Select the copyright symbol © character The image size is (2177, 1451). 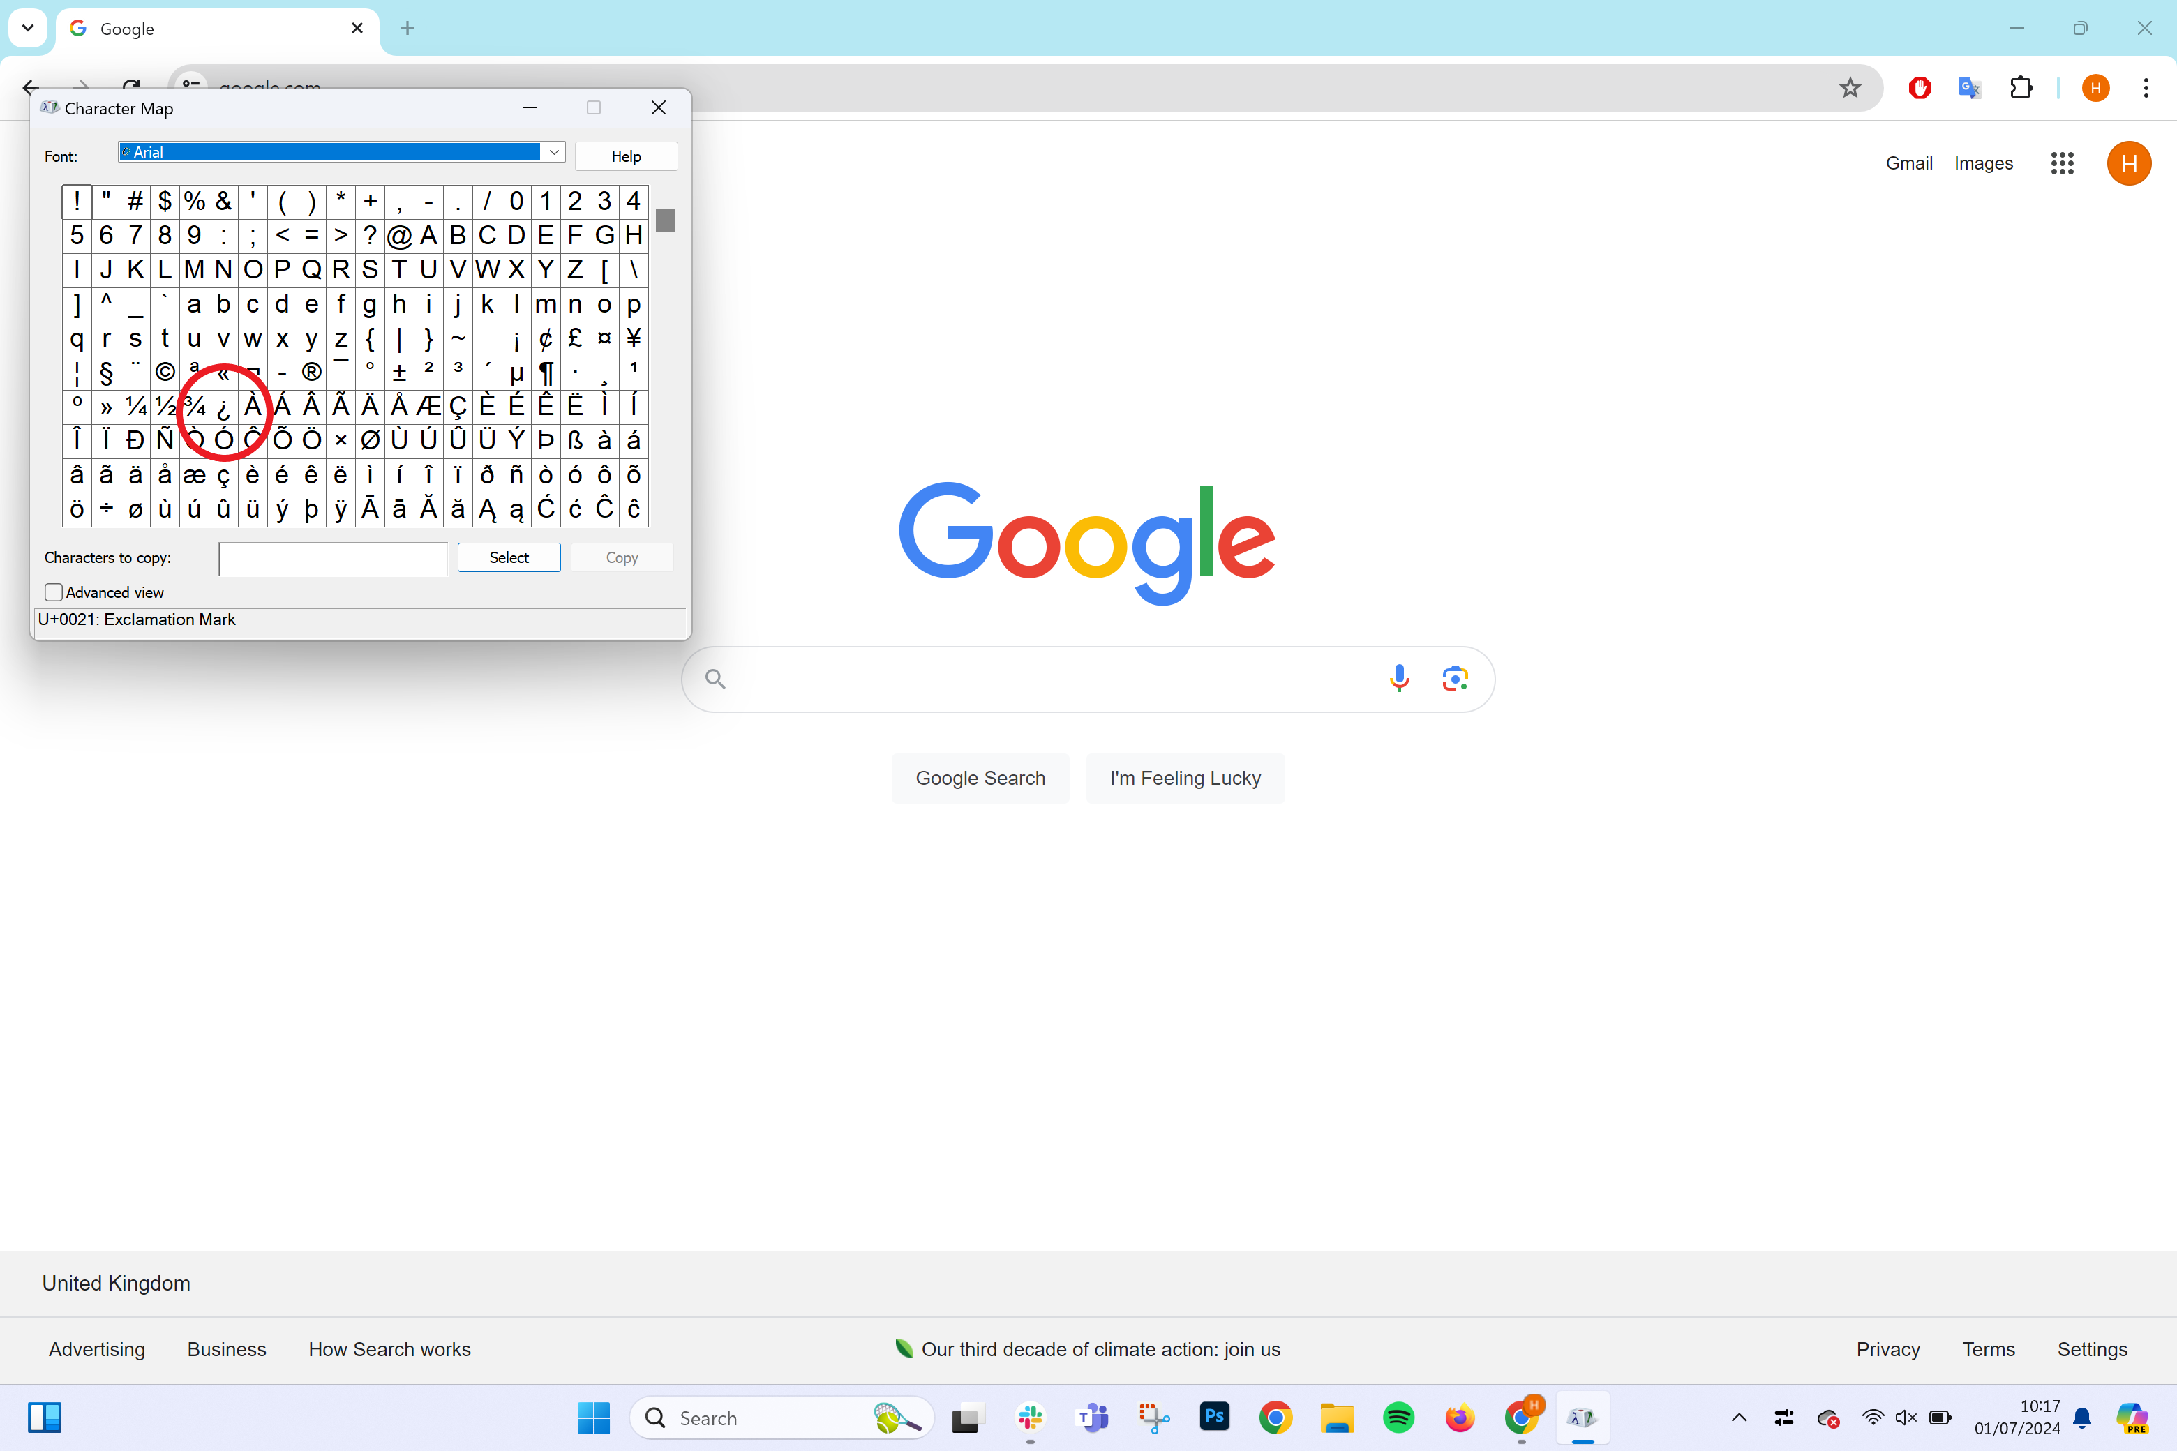click(x=165, y=372)
